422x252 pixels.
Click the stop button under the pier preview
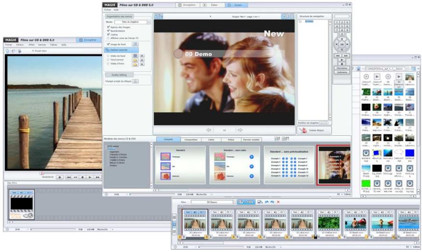click(x=82, y=177)
